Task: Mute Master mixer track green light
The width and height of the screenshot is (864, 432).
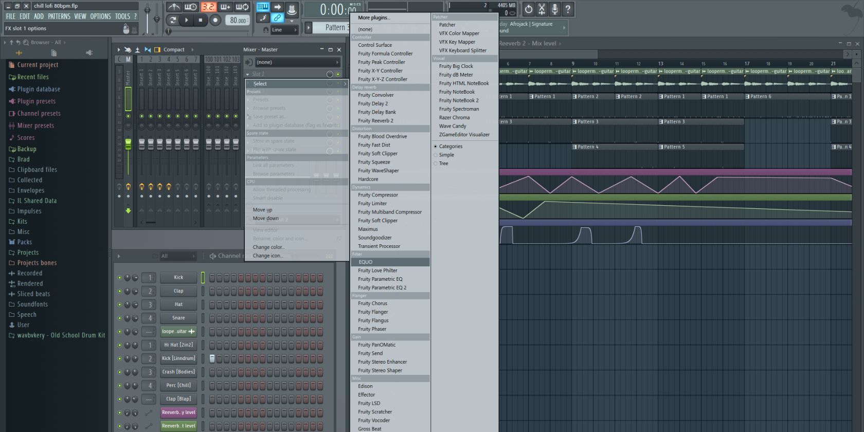Action: click(128, 116)
